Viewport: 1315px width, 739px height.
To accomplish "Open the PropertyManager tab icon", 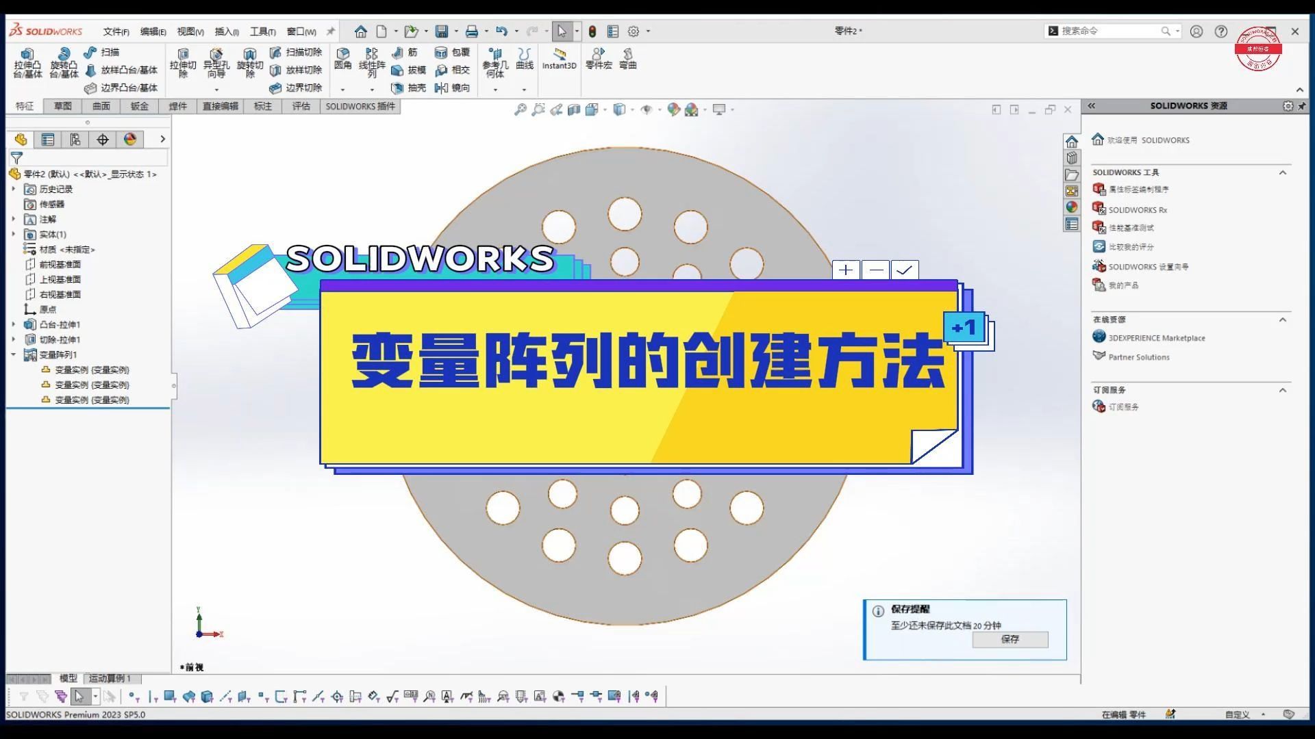I will click(48, 140).
